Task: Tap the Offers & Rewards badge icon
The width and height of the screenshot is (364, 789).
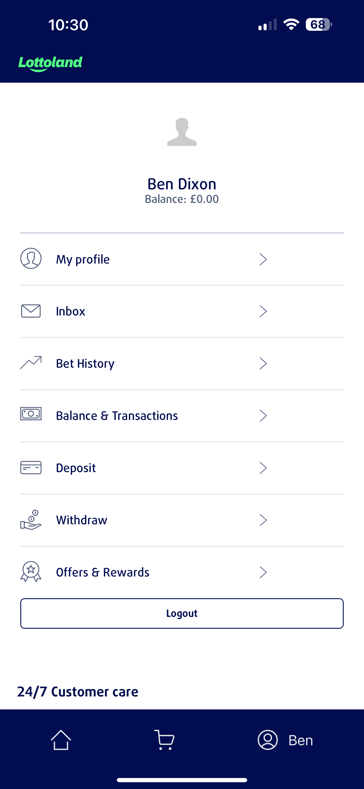Action: coord(31,571)
